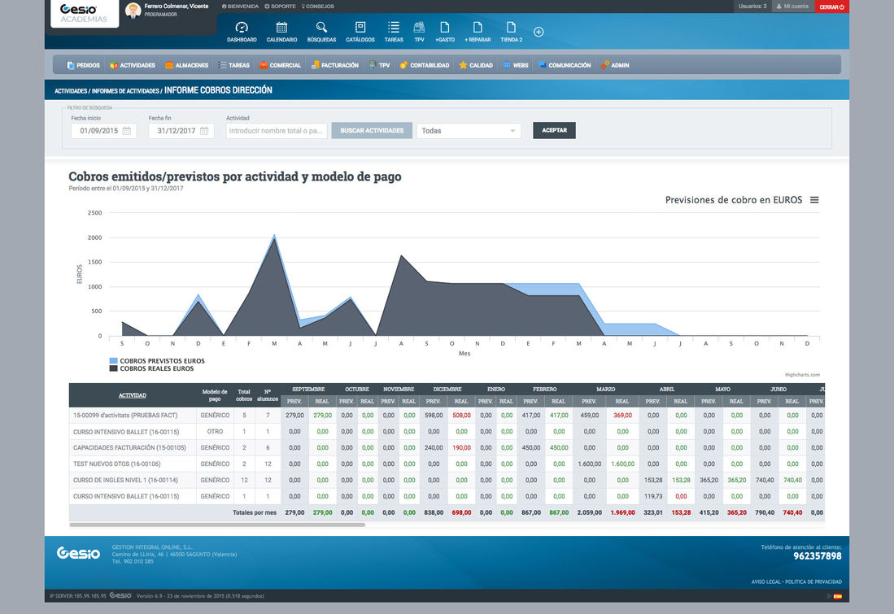The width and height of the screenshot is (894, 614).
Task: Click the Spanish flag language icon
Action: point(838,596)
